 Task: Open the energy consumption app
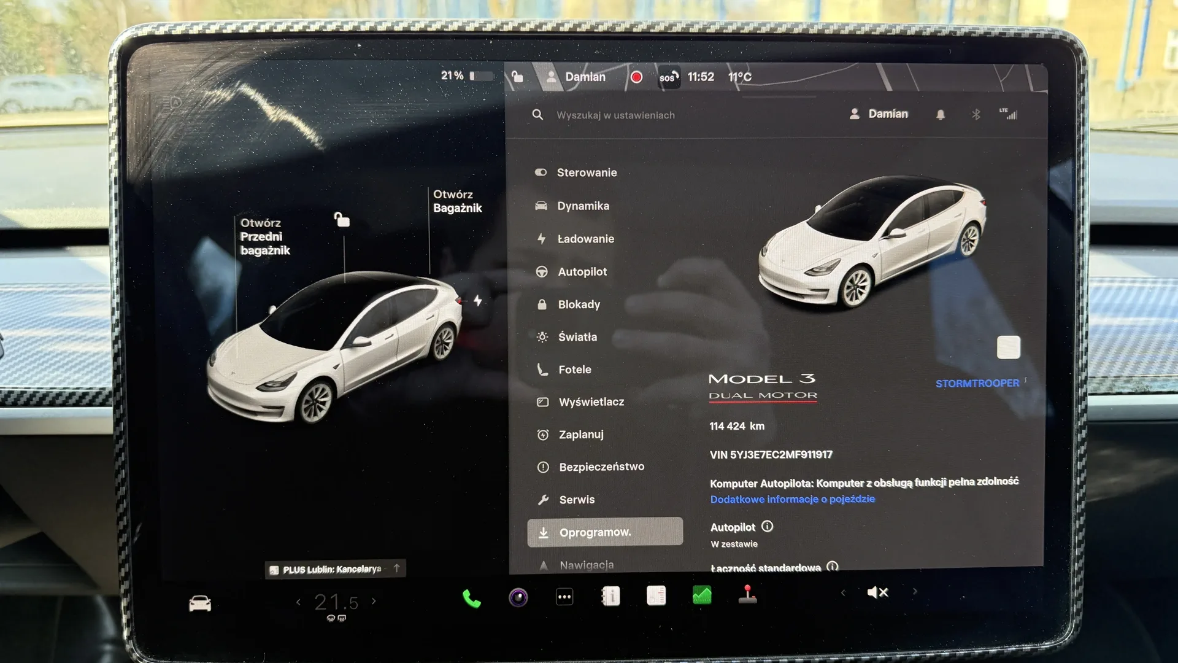[x=702, y=595]
